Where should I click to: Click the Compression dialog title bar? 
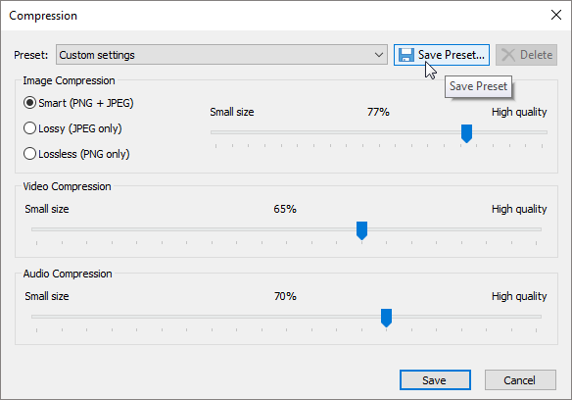273,16
